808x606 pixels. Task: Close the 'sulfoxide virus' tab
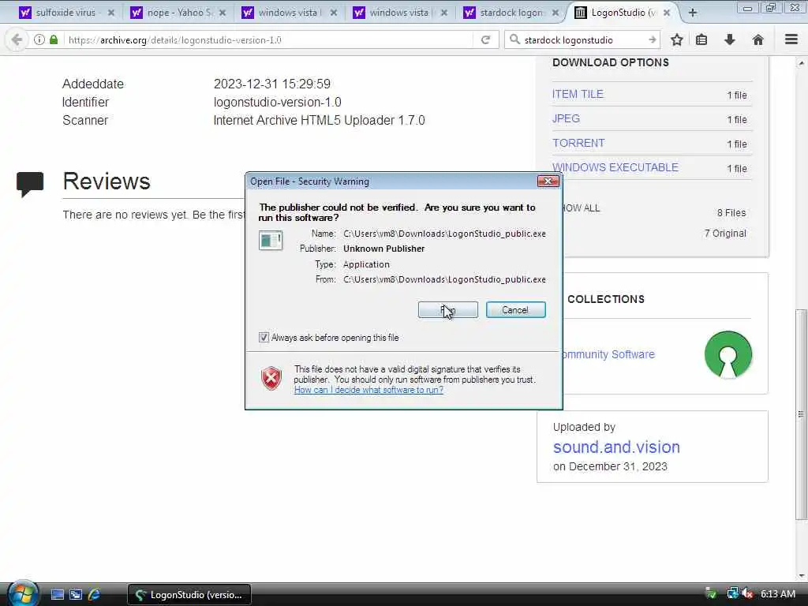tap(110, 13)
